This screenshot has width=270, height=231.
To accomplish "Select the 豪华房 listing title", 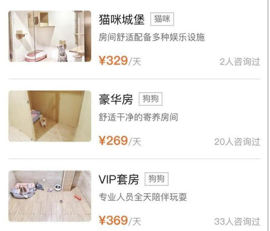I will tap(116, 99).
